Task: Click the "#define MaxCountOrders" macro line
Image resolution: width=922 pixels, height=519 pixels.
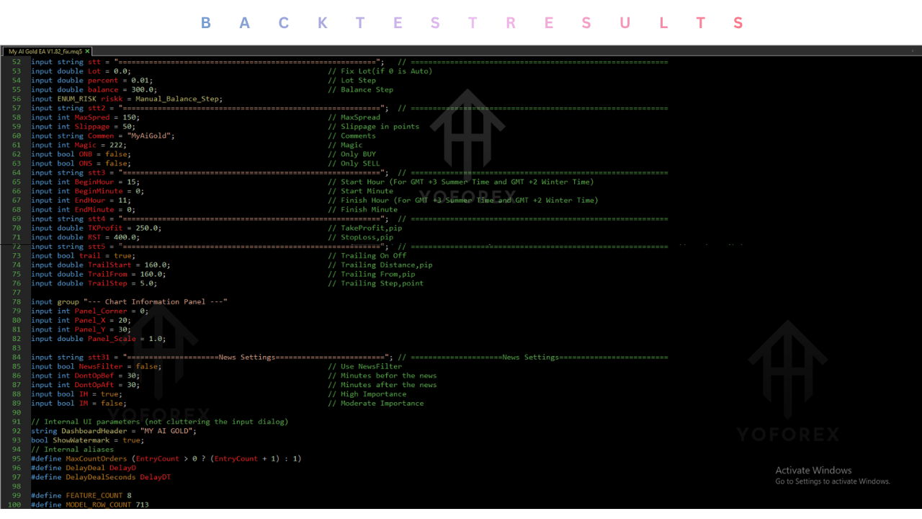Action: click(x=166, y=459)
